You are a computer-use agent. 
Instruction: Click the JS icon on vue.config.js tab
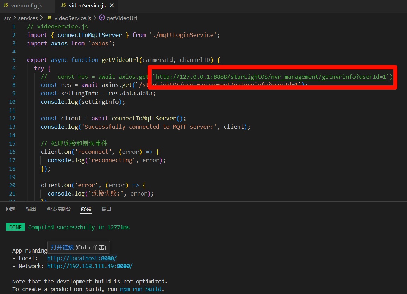click(6, 5)
